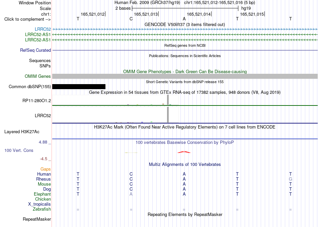Screen dimensions: 318x227
Task: Click the A base in the complement row
Action: pos(184,19)
